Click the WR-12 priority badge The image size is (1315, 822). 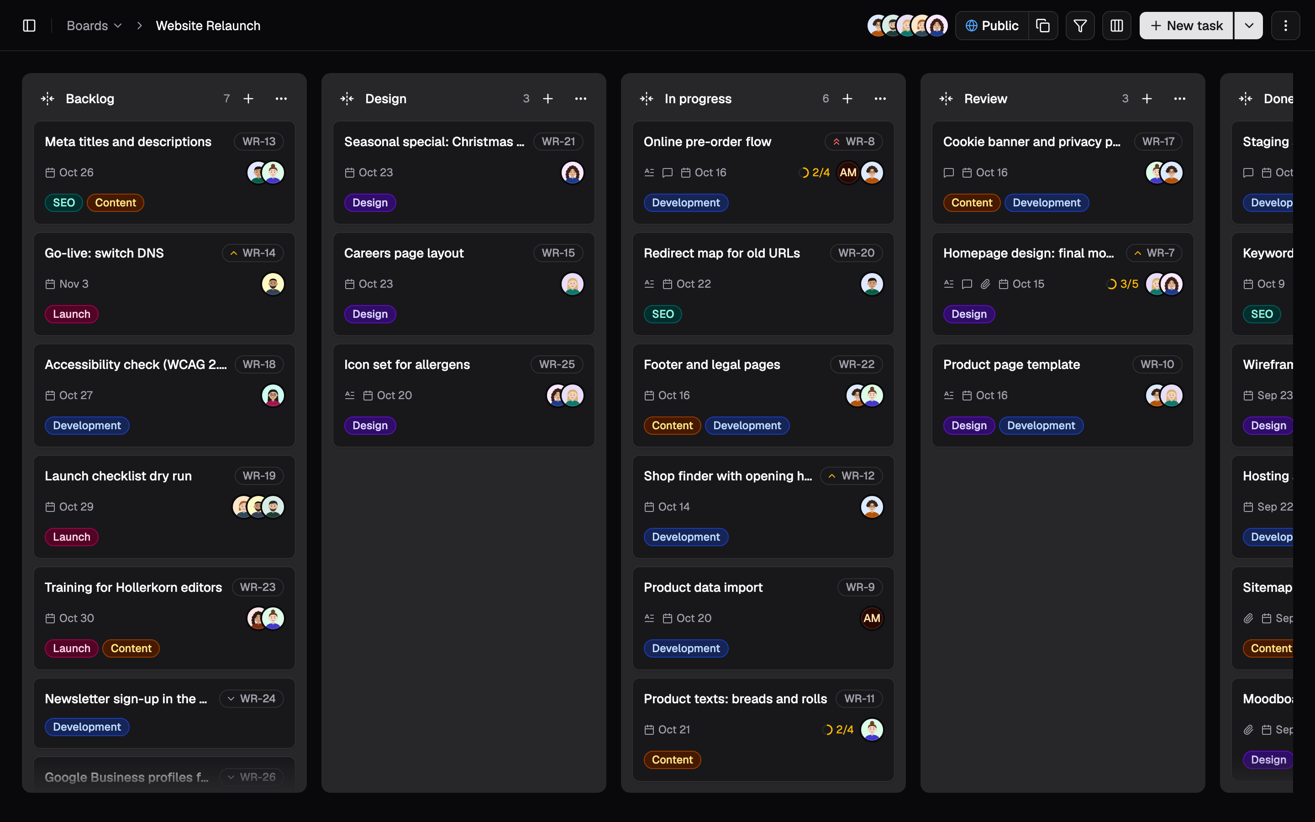852,476
